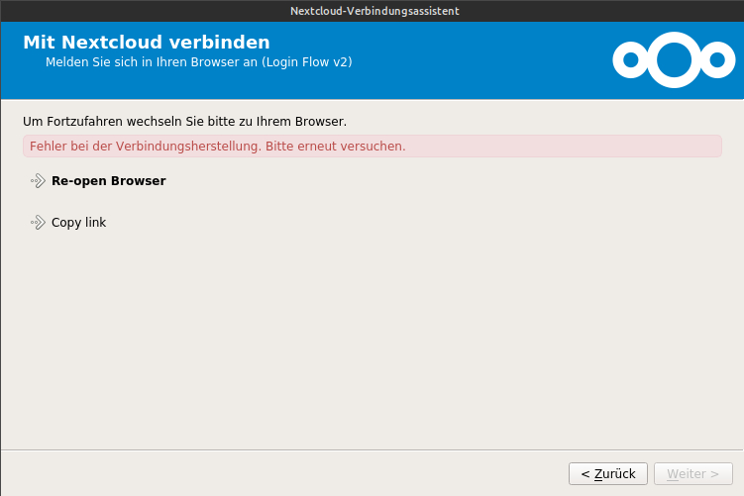
Task: Click the arrow icon beside Re-open Browser
Action: (x=38, y=180)
